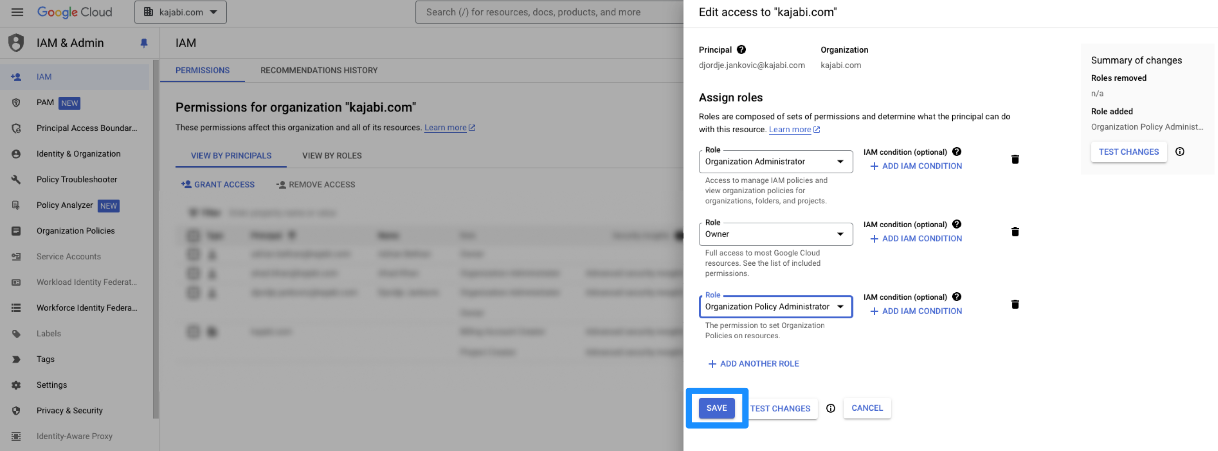Click the PAM shield icon in sidebar
Screen dimensions: 1218x451
click(16, 103)
